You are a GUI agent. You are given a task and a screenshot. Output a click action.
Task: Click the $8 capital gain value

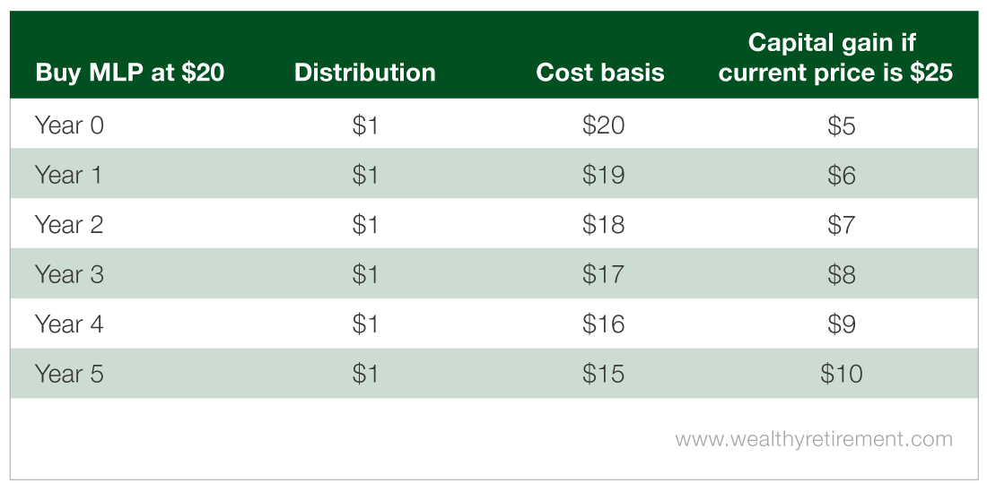[x=842, y=274]
